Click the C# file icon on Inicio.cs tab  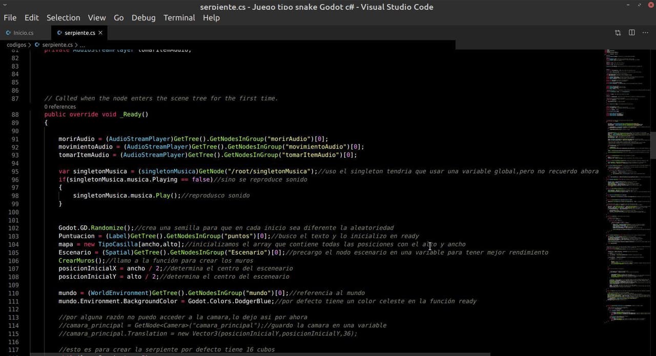click(8, 33)
